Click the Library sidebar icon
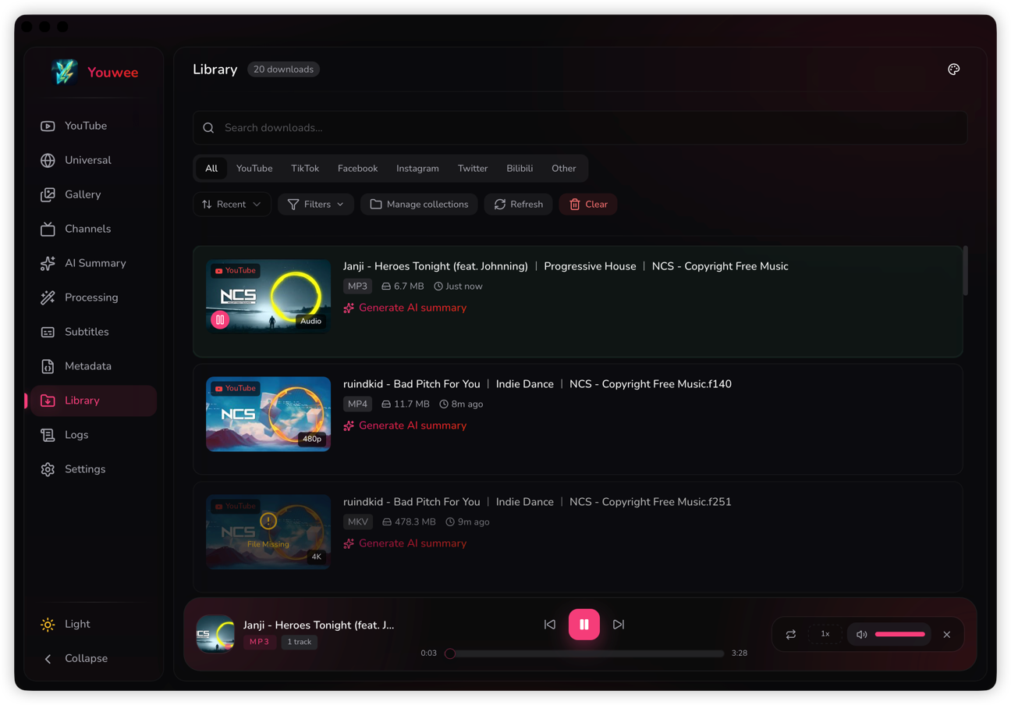The height and width of the screenshot is (705, 1011). (x=48, y=401)
